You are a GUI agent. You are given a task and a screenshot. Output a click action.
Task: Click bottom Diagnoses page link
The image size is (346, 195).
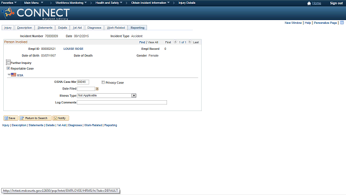pyautogui.click(x=75, y=125)
